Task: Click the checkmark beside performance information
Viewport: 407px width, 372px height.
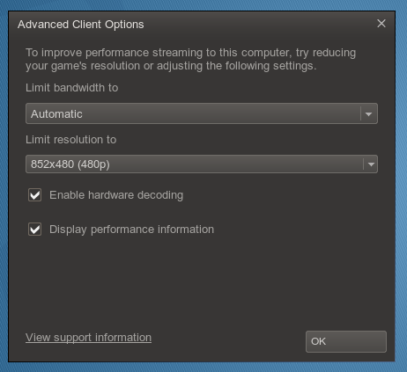Action: click(x=34, y=230)
